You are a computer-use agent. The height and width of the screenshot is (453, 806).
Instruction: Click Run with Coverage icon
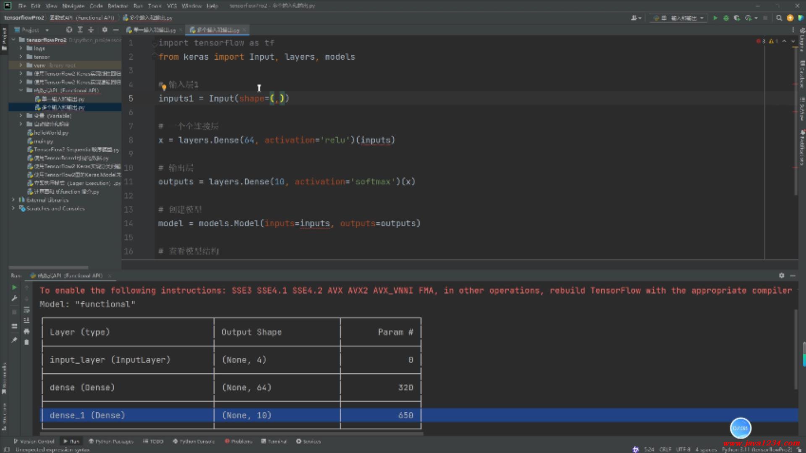[737, 18]
